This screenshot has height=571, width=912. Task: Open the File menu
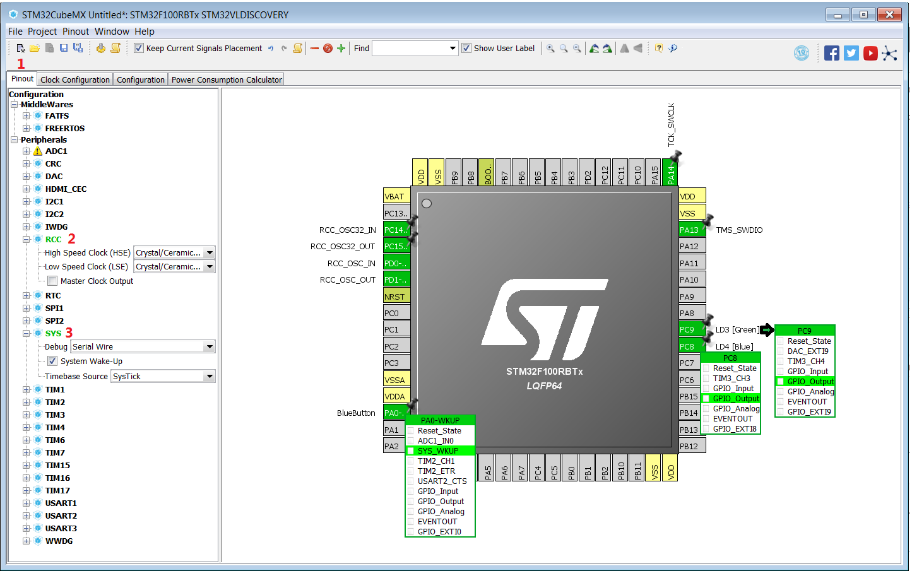pos(15,32)
